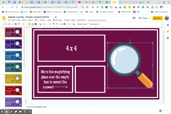Select the pen tool in the recording bar
171x114 pixels.
(x=11, y=112)
